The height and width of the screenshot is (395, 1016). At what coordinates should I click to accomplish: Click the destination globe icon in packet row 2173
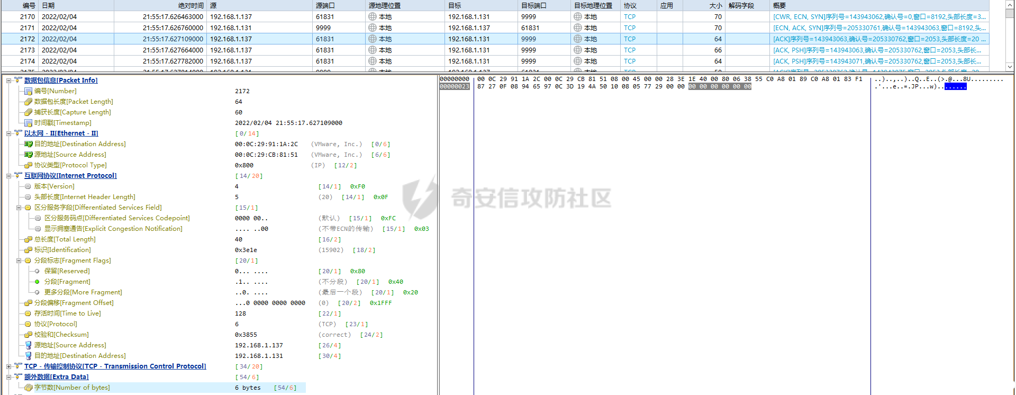578,50
